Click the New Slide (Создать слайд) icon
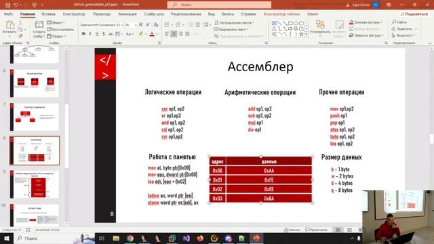 (39, 25)
